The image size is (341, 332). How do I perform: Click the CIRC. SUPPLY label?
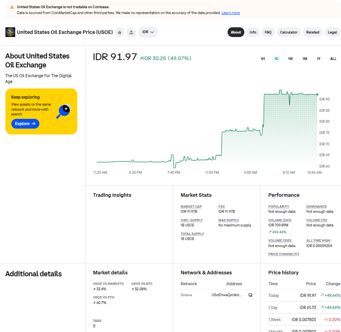[x=191, y=220]
